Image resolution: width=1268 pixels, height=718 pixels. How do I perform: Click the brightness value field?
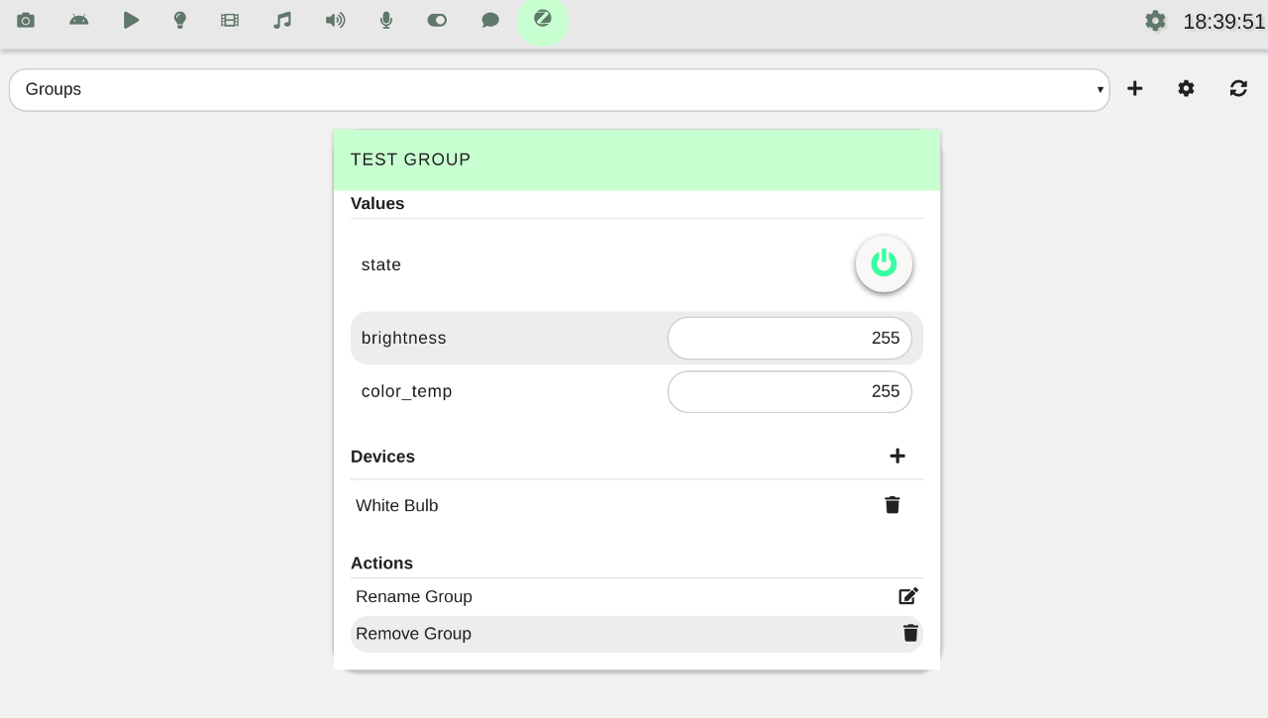pyautogui.click(x=790, y=339)
